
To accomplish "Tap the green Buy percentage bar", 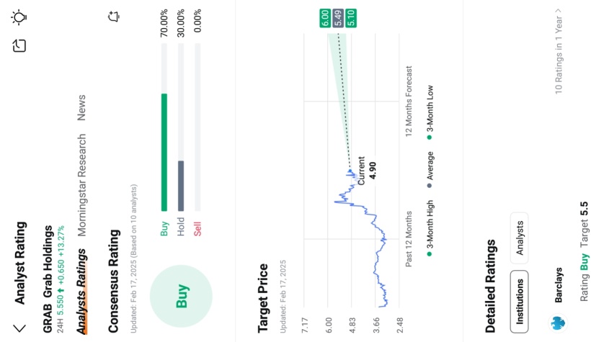I will click(x=164, y=151).
